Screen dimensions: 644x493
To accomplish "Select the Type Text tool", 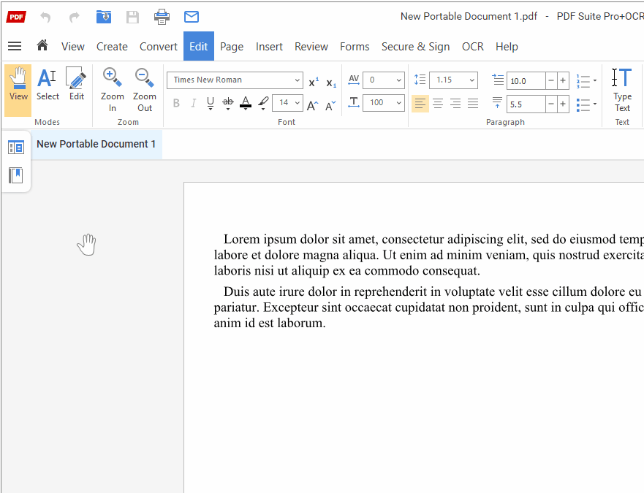I will (x=622, y=90).
